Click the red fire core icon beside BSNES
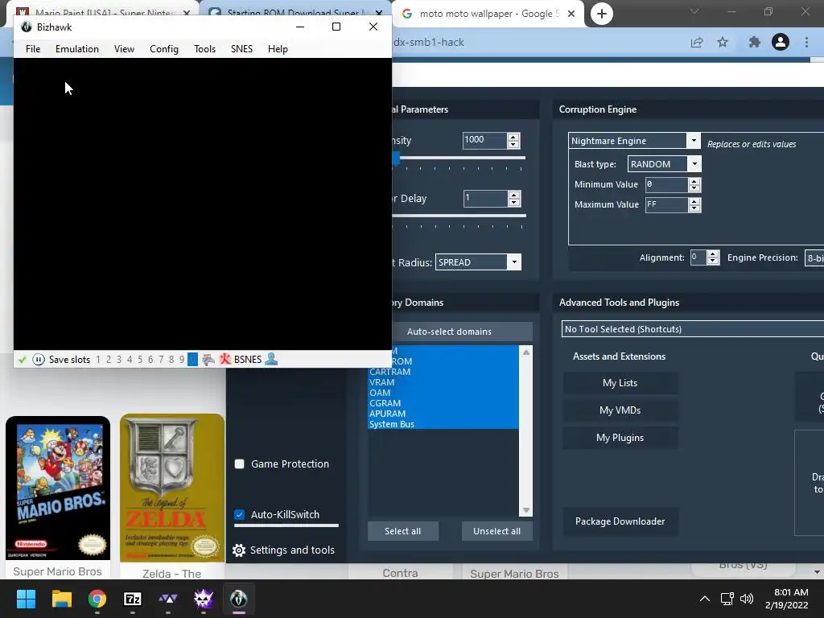The image size is (824, 618). coord(225,360)
